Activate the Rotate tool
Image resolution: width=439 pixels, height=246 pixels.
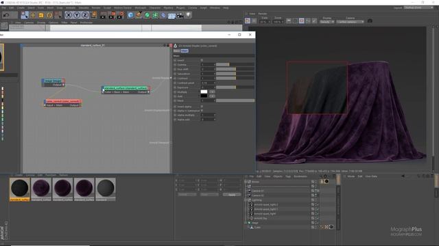click(x=49, y=15)
